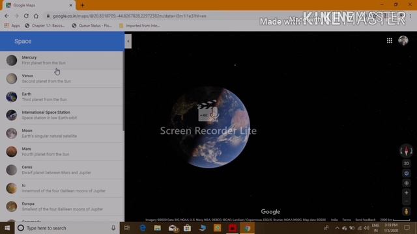Click the India region link

pos(334,220)
